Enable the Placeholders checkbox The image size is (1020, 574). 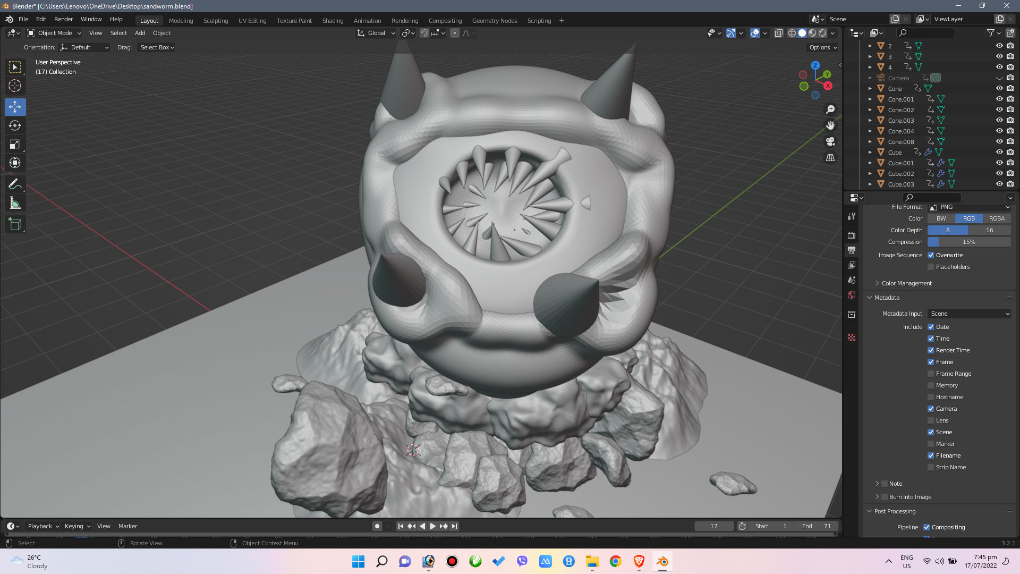tap(931, 267)
